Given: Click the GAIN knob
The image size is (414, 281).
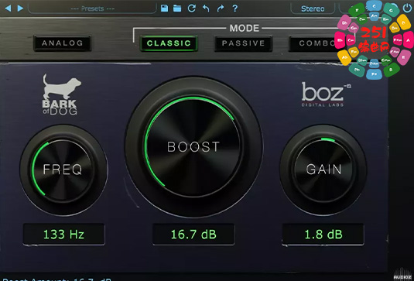Looking at the screenshot, I should click(x=323, y=170).
